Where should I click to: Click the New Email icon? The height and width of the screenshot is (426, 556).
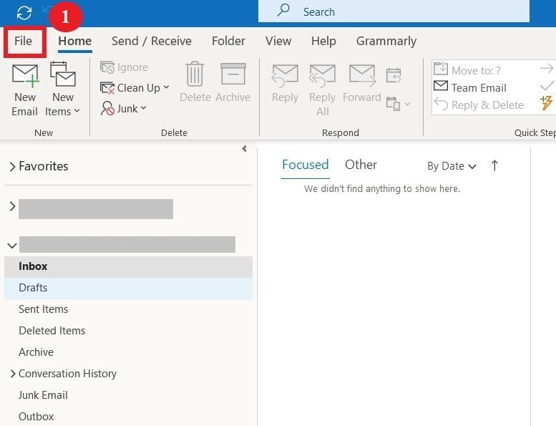pyautogui.click(x=24, y=76)
